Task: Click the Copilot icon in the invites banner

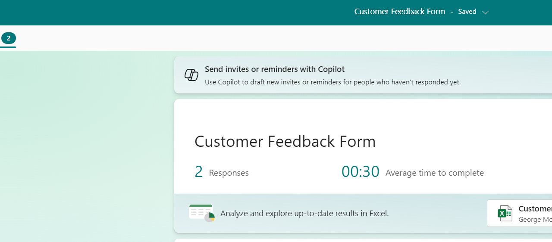Action: [191, 75]
